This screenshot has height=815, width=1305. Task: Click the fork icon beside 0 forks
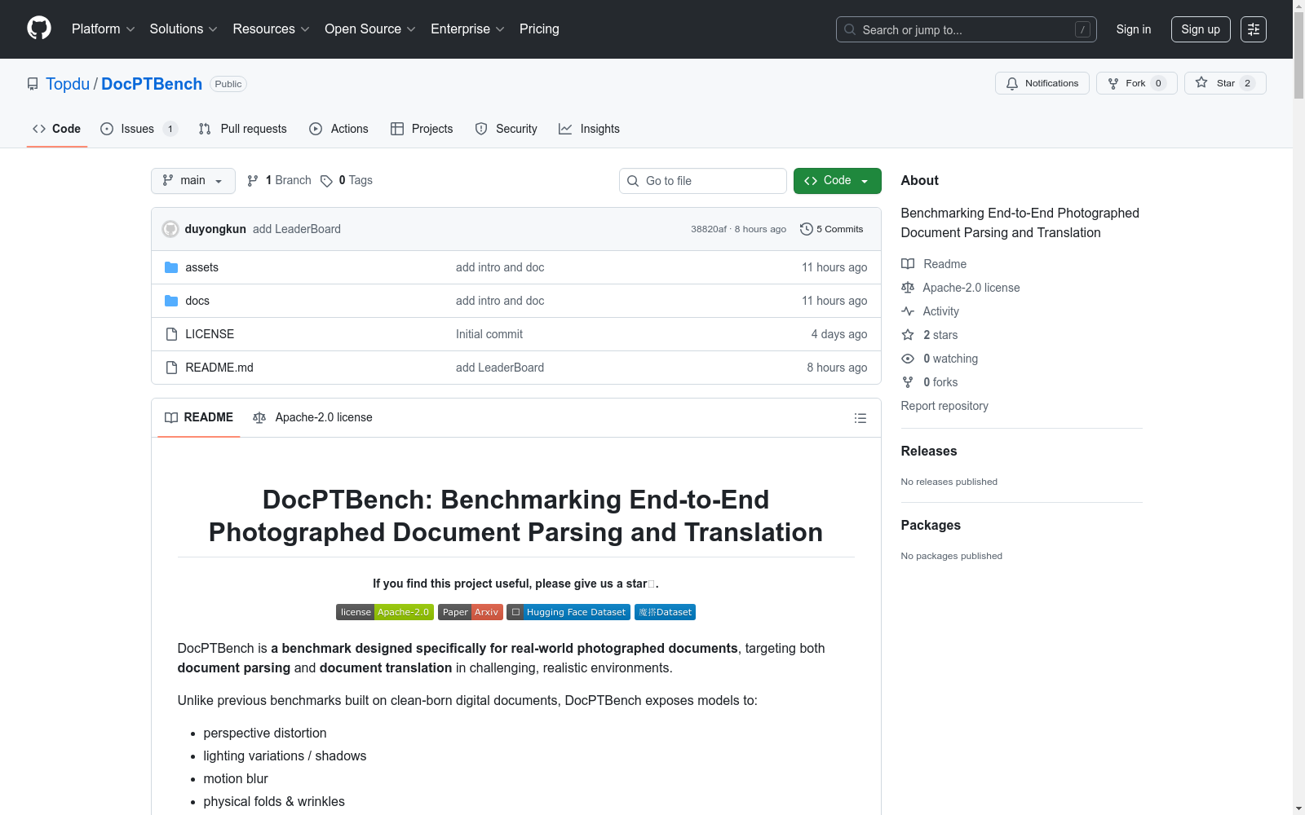coord(908,382)
